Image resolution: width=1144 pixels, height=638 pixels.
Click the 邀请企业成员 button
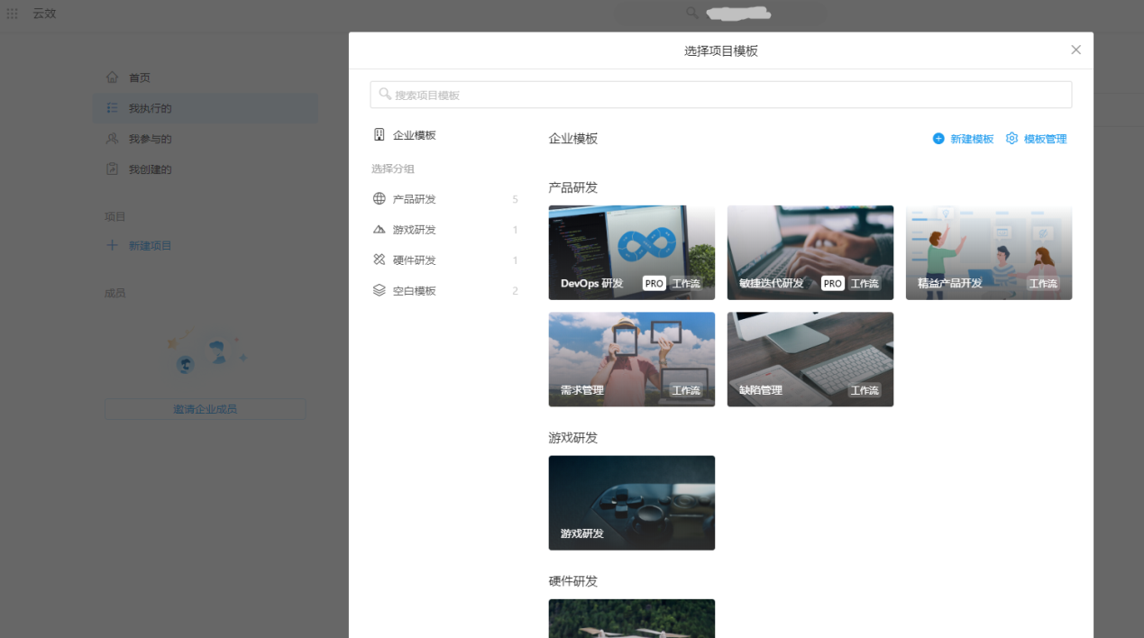tap(206, 409)
